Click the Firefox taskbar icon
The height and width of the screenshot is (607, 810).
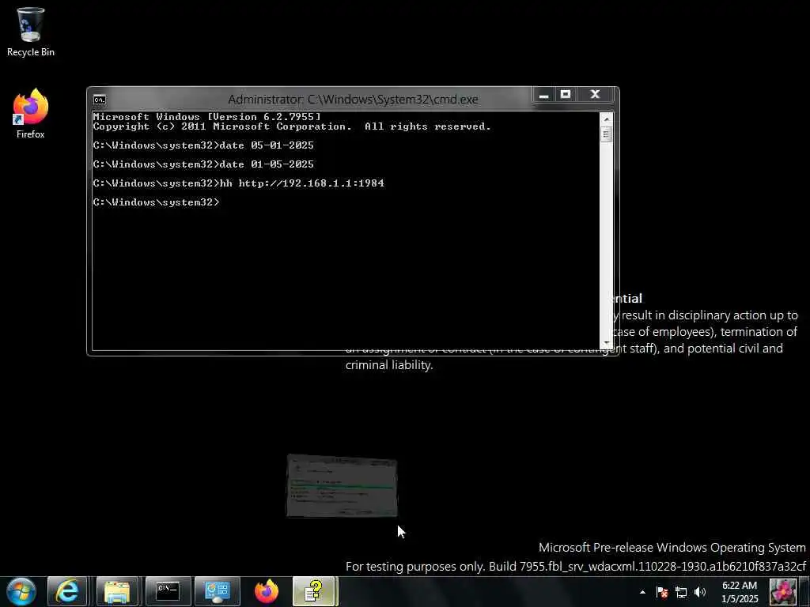pyautogui.click(x=266, y=591)
